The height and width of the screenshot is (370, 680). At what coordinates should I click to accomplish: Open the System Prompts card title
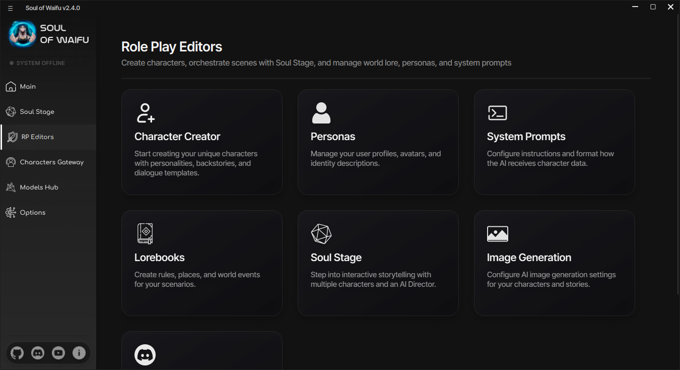pos(526,137)
